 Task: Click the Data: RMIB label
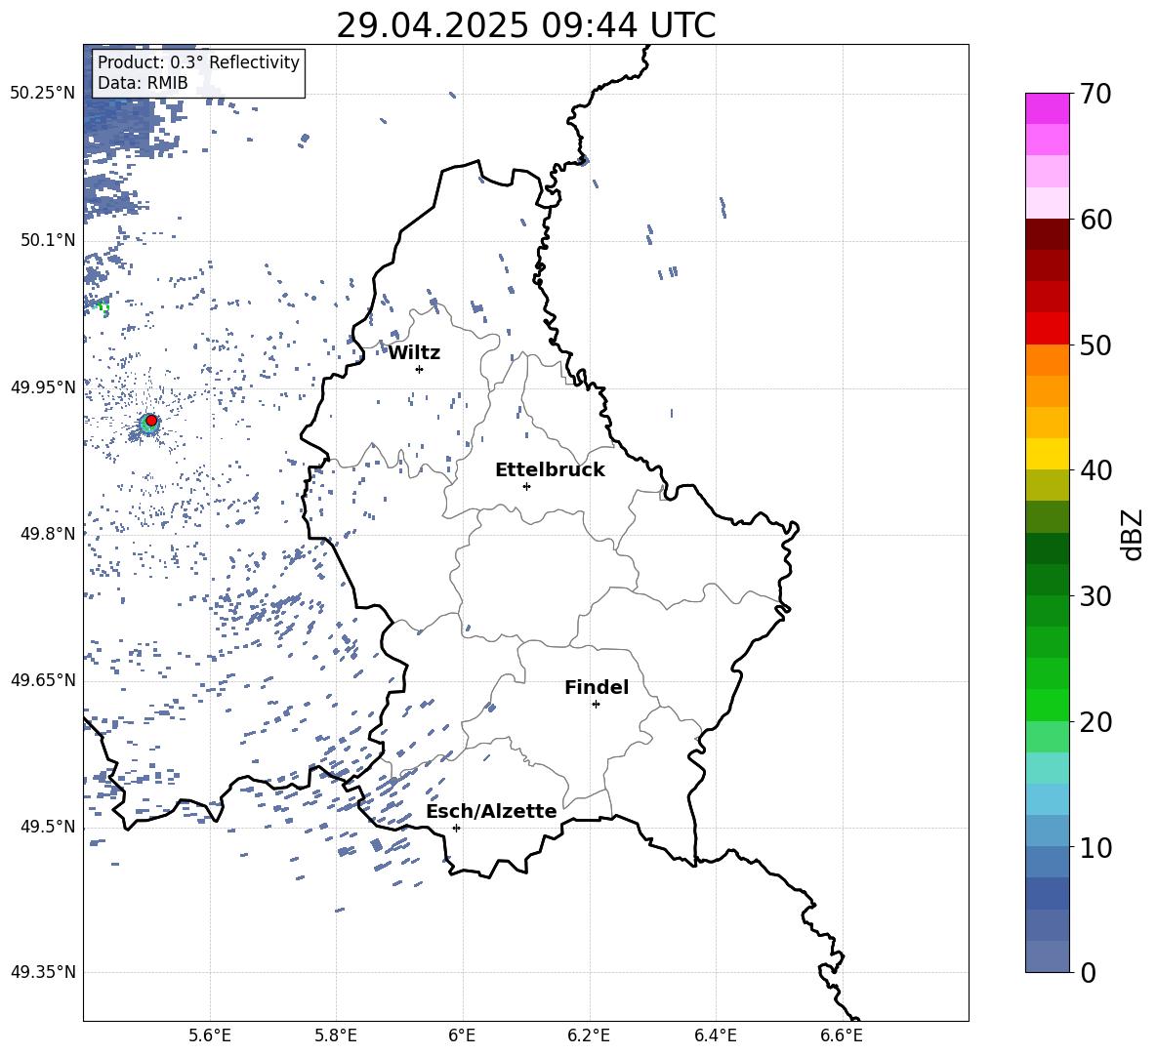coord(143,83)
